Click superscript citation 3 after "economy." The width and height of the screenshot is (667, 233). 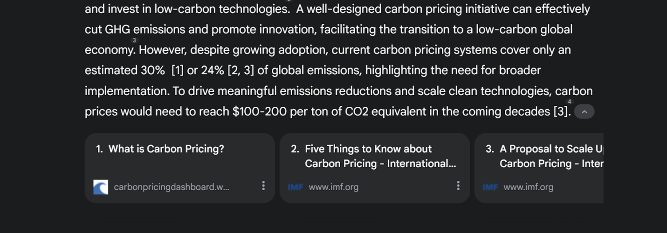(135, 41)
